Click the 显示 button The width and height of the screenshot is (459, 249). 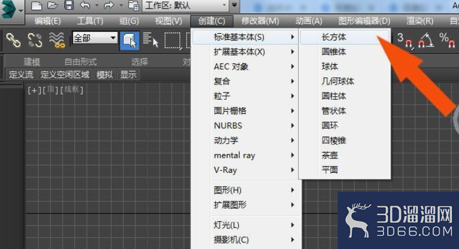pyautogui.click(x=128, y=75)
